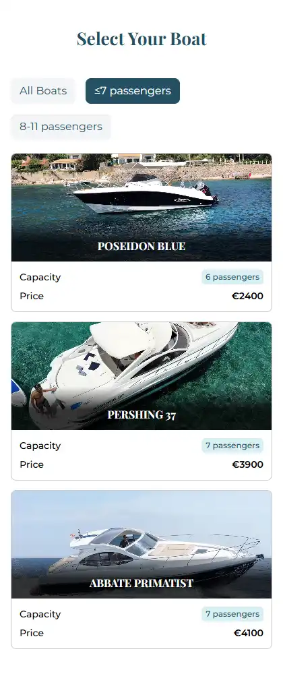283x674 pixels.
Task: Click Abbate Primatist's 7 passengers badge
Action: (x=232, y=614)
